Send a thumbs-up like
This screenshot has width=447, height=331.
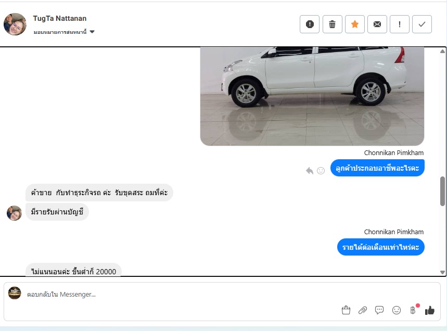pyautogui.click(x=430, y=310)
